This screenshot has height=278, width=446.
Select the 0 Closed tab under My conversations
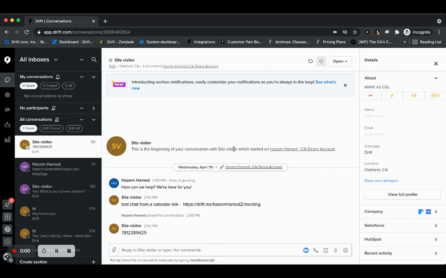50,86
